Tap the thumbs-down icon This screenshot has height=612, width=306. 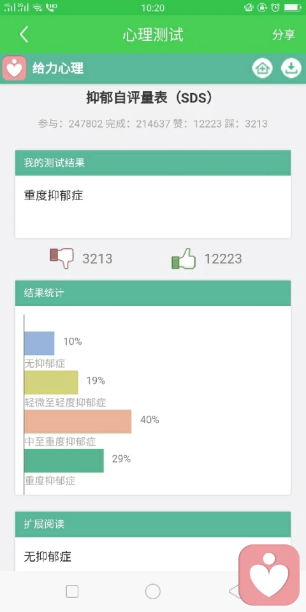click(x=62, y=258)
